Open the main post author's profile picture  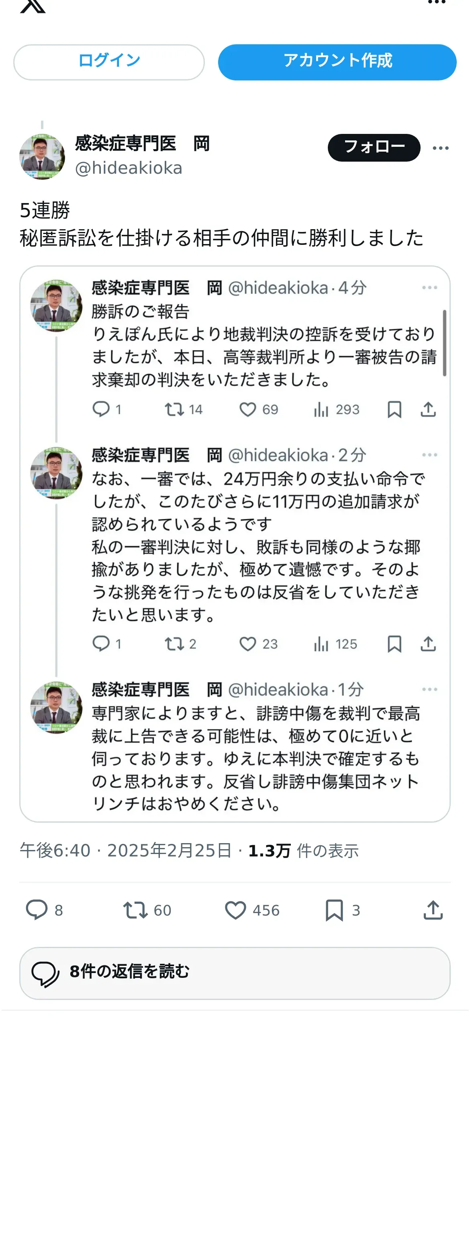pos(42,157)
